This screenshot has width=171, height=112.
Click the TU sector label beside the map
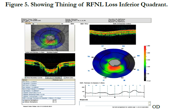point(89,56)
